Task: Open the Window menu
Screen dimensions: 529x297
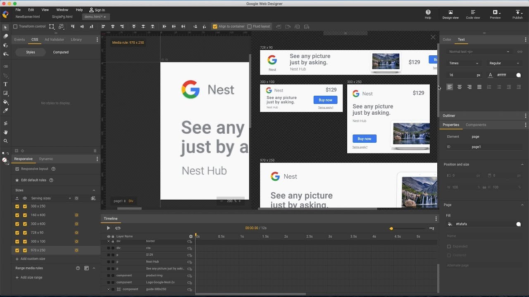Action: click(62, 10)
